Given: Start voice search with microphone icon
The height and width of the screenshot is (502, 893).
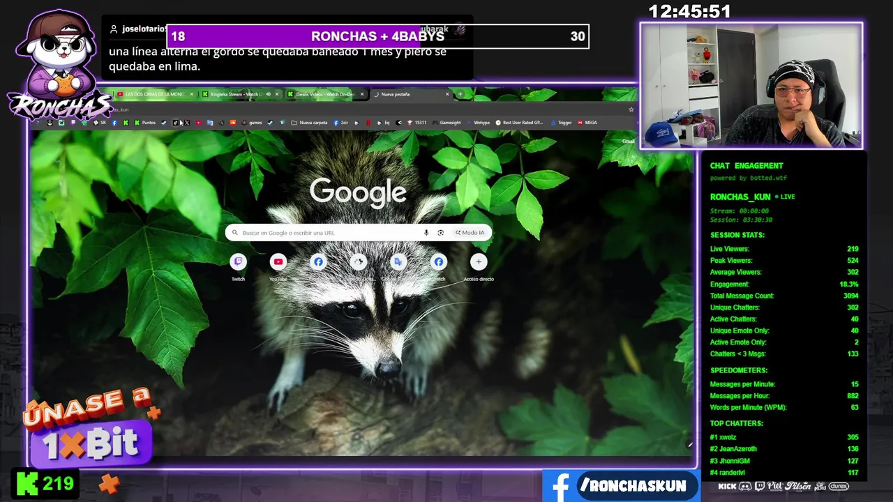Looking at the screenshot, I should pos(426,233).
